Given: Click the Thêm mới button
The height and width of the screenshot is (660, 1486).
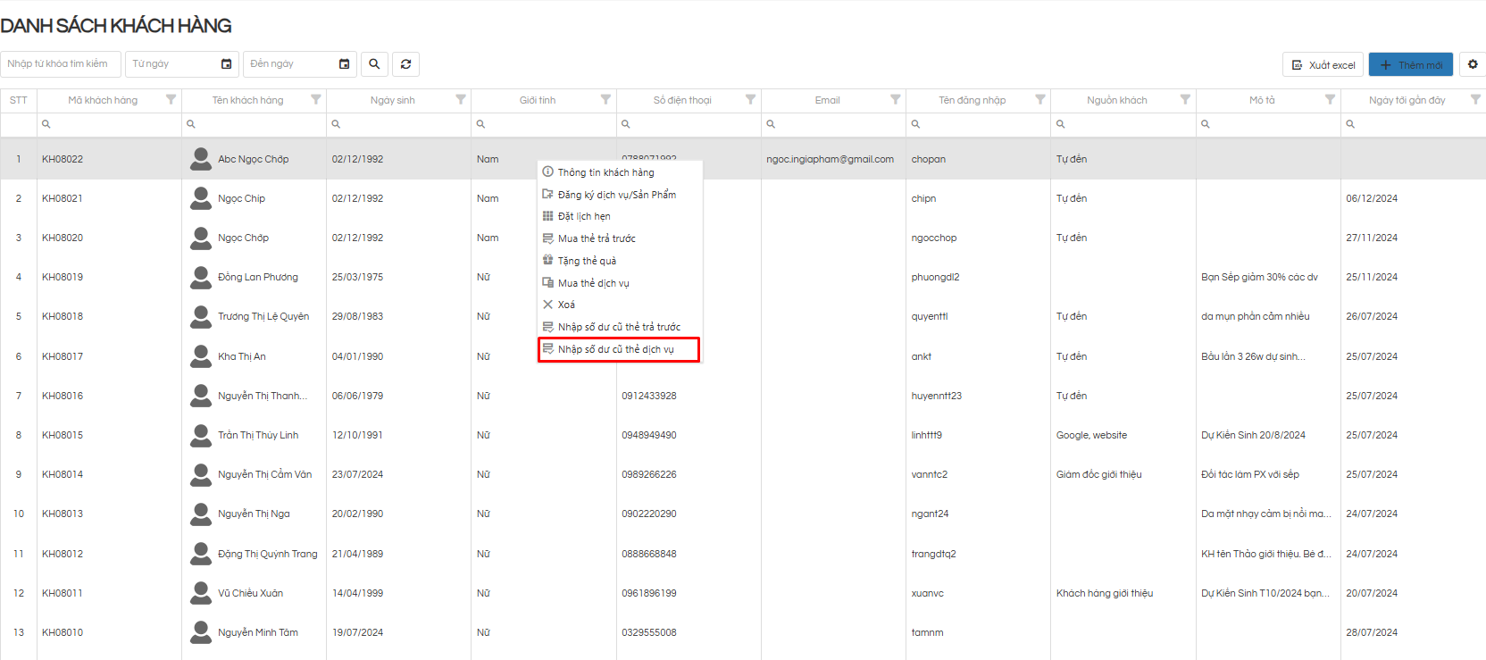Looking at the screenshot, I should pyautogui.click(x=1410, y=65).
